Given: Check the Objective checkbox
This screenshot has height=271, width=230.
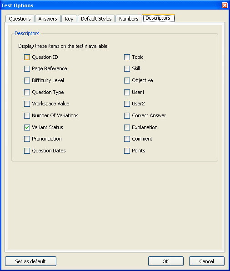Looking at the screenshot, I should 127,80.
